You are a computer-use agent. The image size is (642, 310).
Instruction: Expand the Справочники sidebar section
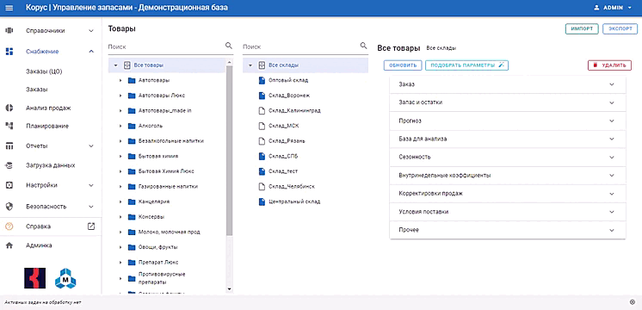(x=91, y=31)
